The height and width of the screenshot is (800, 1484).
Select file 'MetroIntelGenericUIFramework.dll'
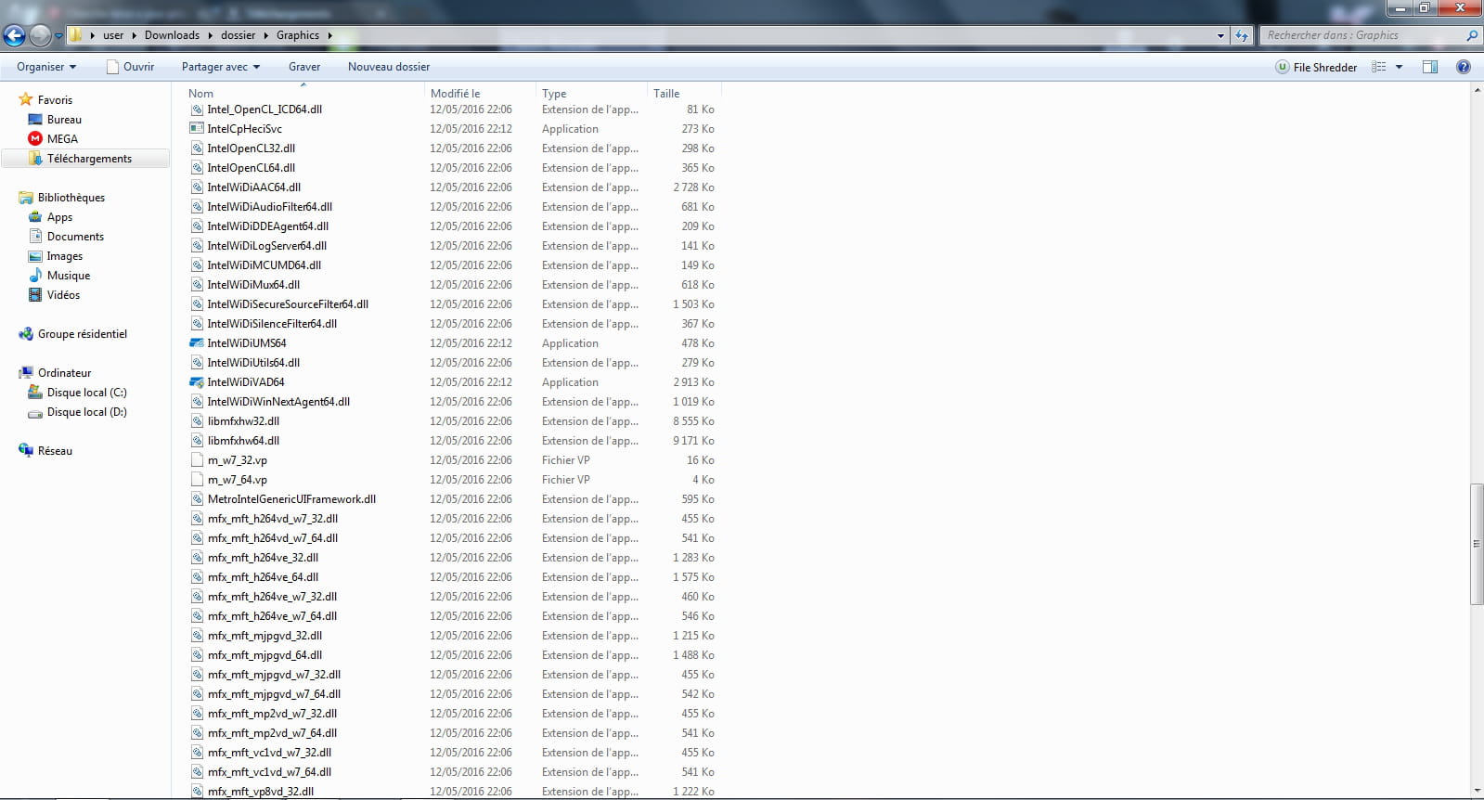coord(291,498)
